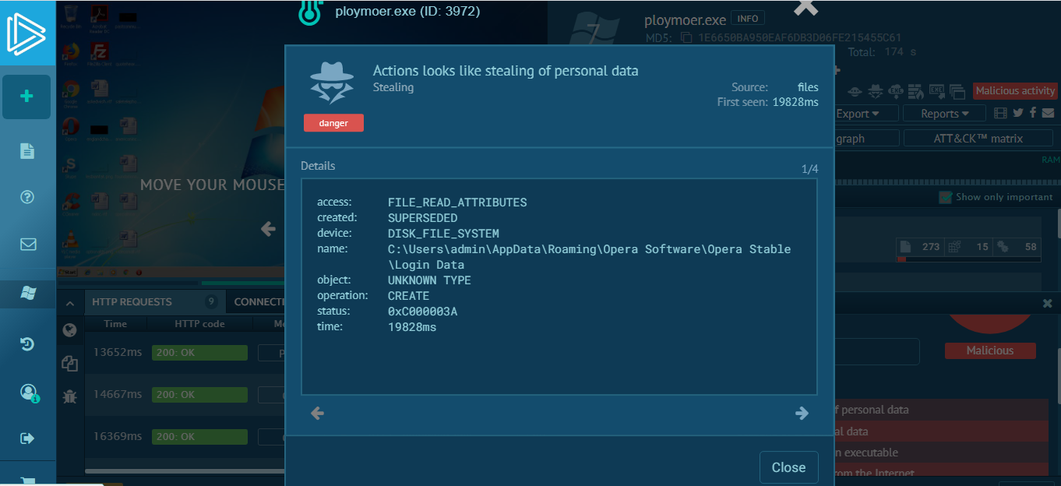This screenshot has height=486, width=1061.
Task: Open the Reports dropdown
Action: [x=944, y=114]
